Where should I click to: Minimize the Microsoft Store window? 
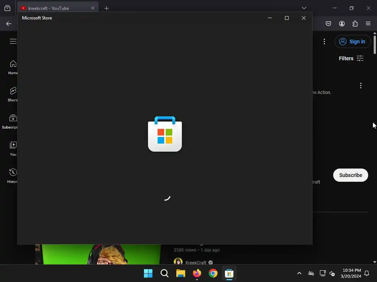pyautogui.click(x=270, y=18)
